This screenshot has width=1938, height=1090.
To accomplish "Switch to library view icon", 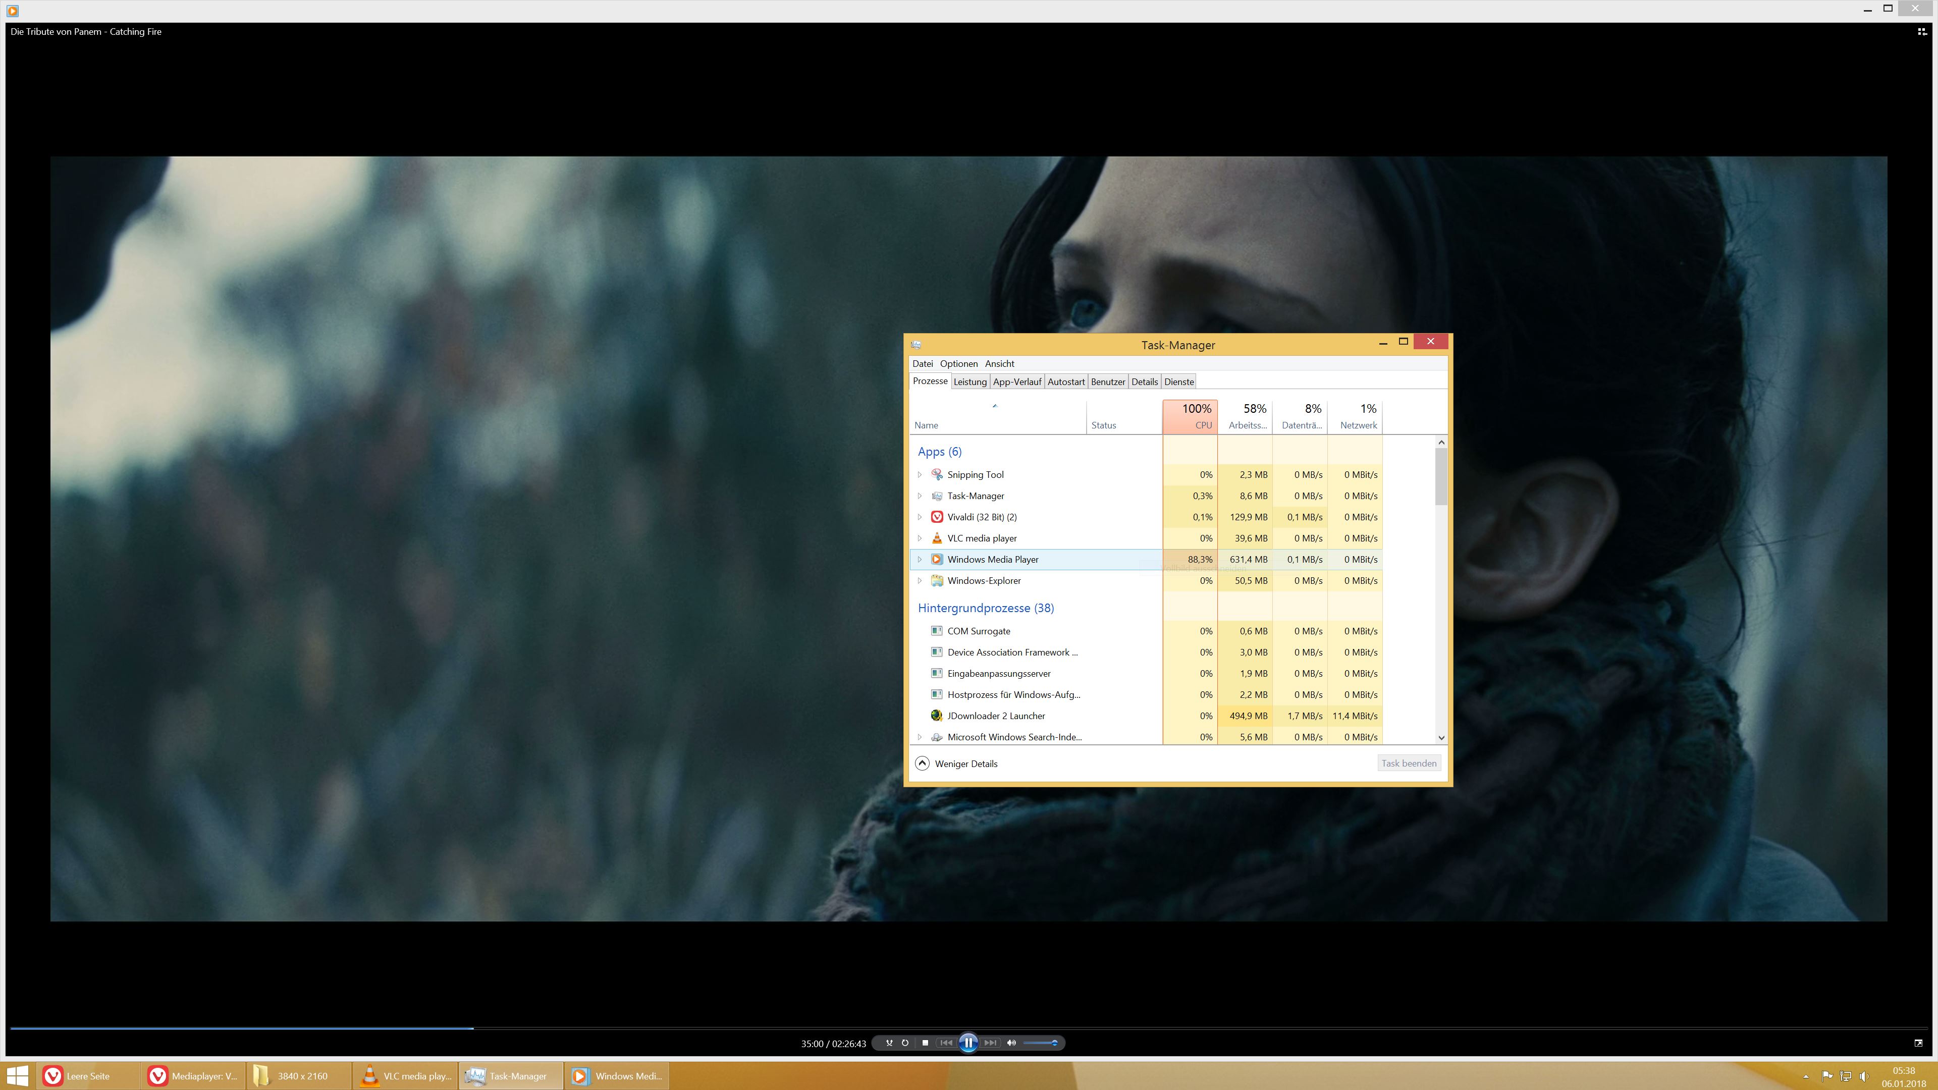I will click(1921, 32).
